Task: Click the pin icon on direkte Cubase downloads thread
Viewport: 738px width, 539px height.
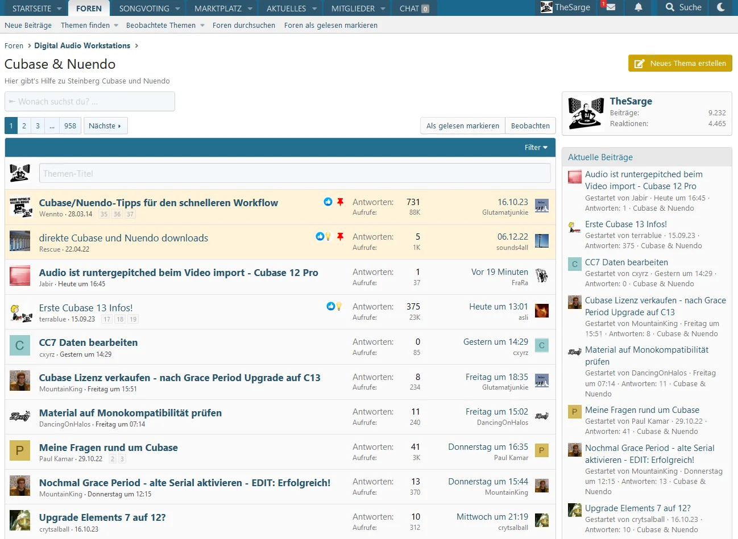Action: click(x=340, y=236)
